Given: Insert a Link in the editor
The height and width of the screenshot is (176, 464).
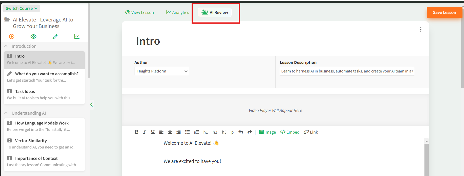Looking at the screenshot, I should pyautogui.click(x=311, y=132).
